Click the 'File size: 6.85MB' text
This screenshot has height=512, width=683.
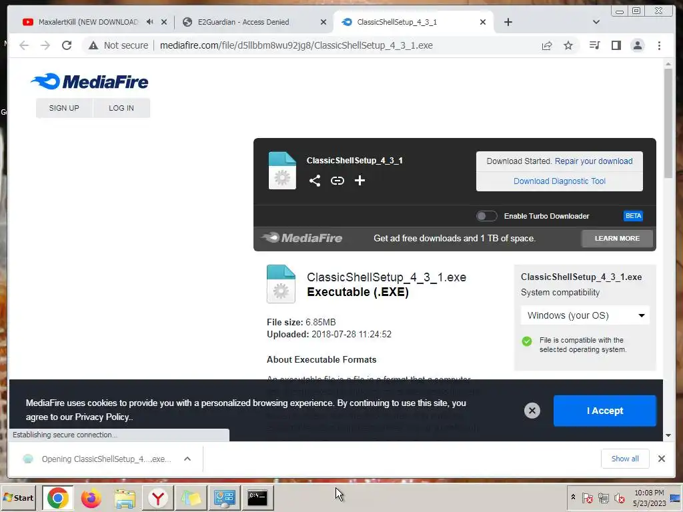point(301,322)
